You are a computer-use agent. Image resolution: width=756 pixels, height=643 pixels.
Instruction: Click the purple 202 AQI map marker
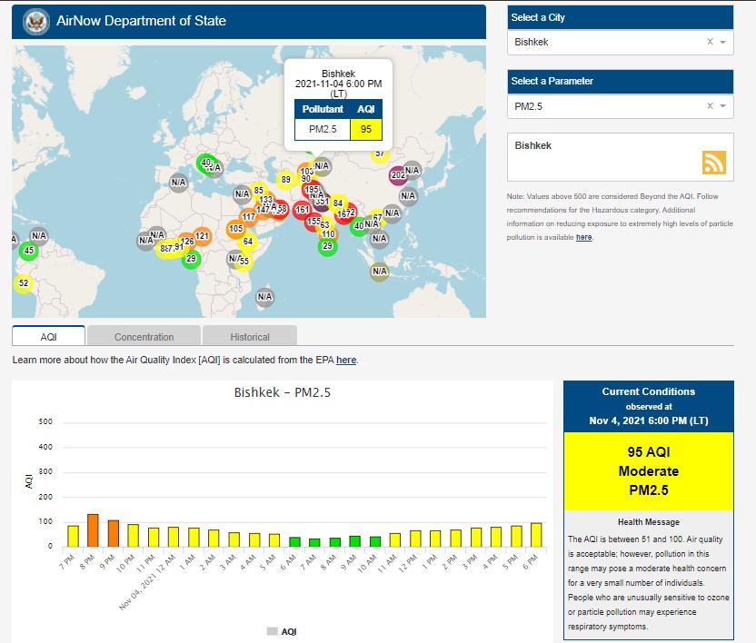[x=397, y=175]
